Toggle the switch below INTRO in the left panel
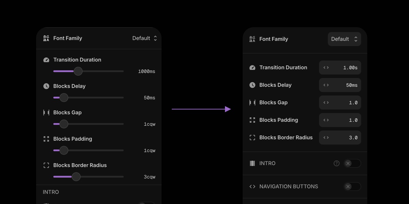The image size is (409, 204). pyautogui.click(x=146, y=203)
